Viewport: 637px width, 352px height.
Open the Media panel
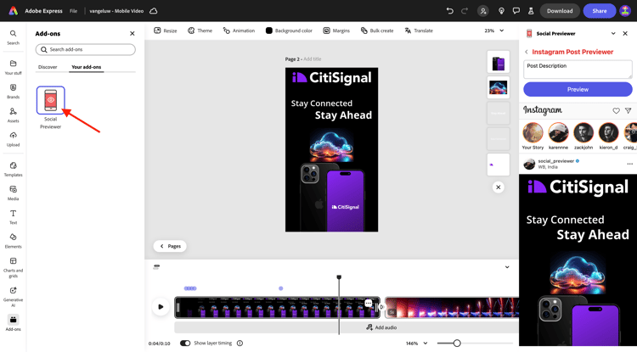tap(13, 193)
